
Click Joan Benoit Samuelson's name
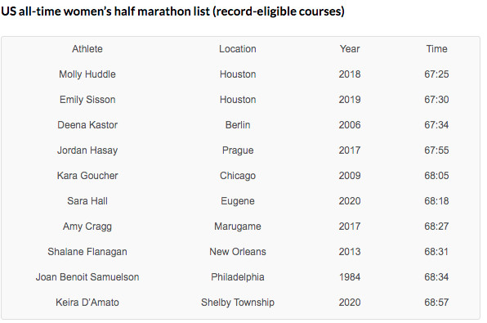[87, 277]
